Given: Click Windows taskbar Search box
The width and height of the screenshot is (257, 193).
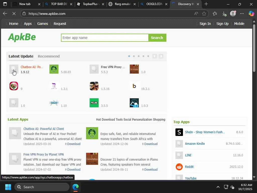Looking at the screenshot, I should [x=42, y=187].
